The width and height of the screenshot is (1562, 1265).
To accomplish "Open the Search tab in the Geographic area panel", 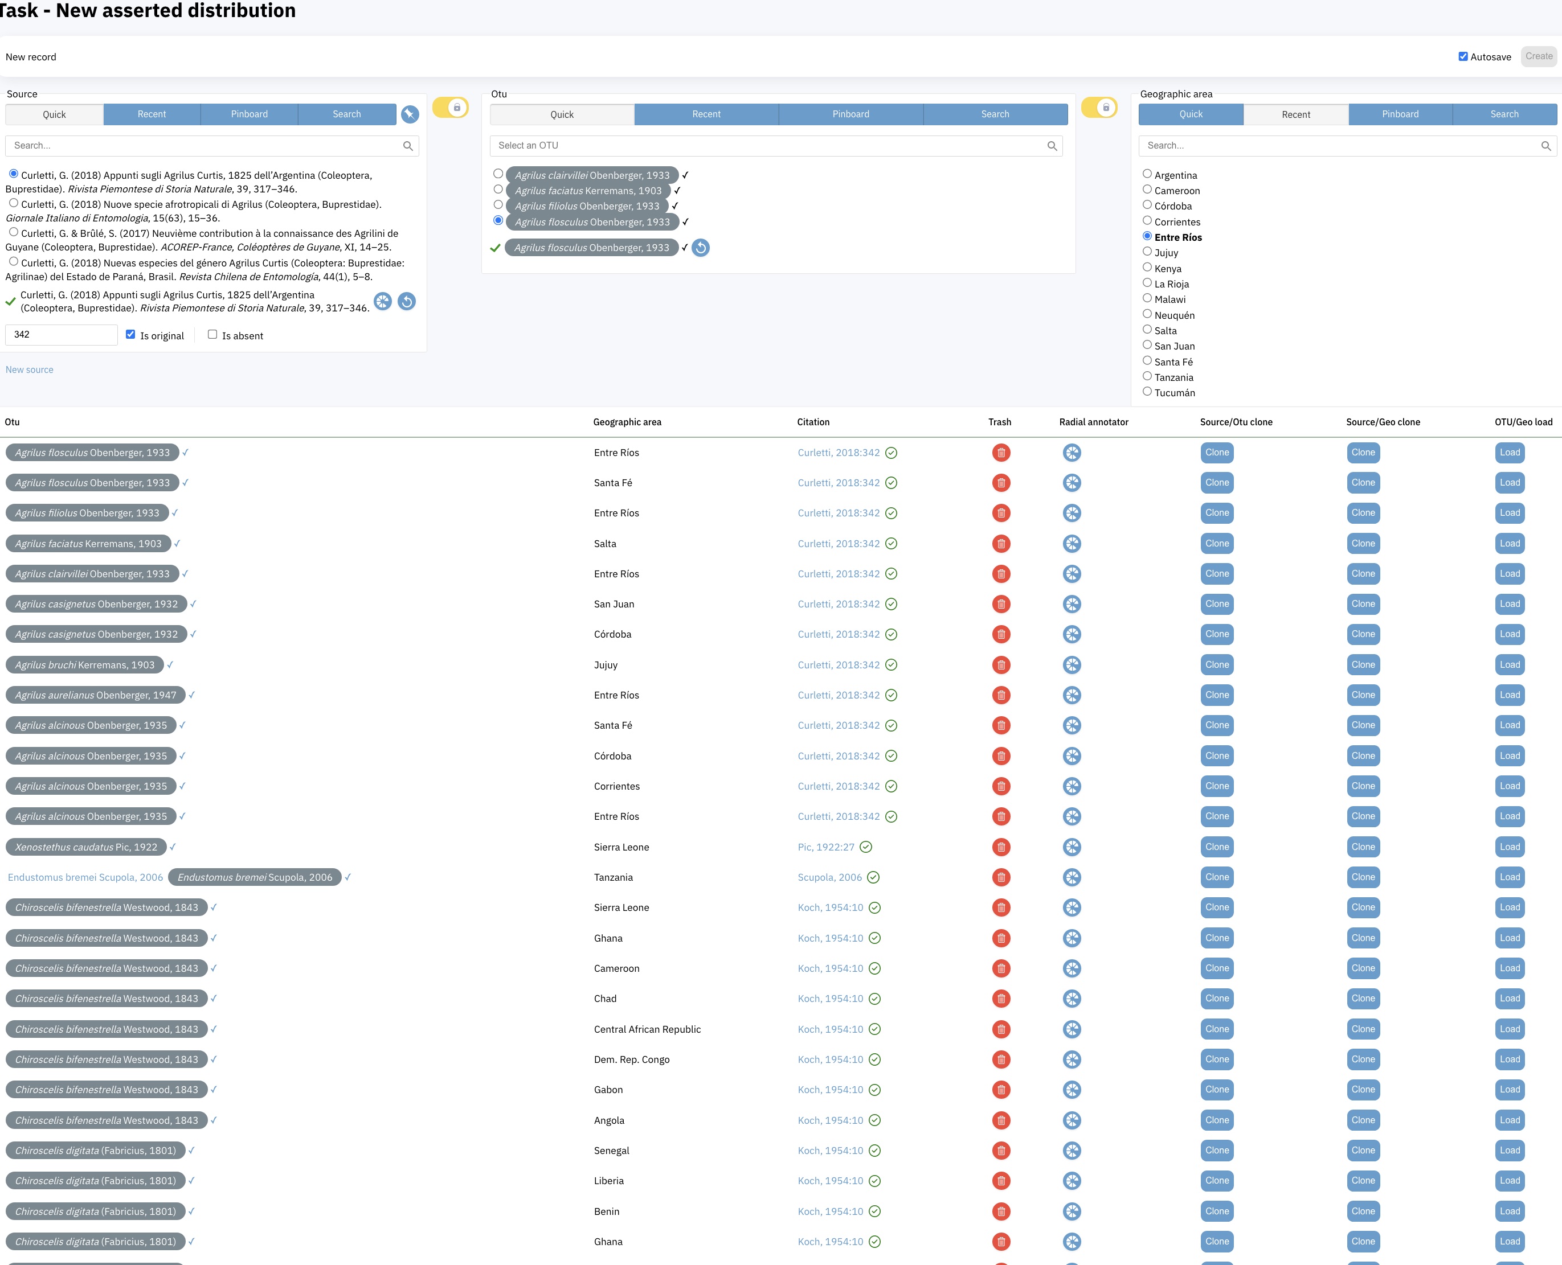I will click(x=1504, y=114).
